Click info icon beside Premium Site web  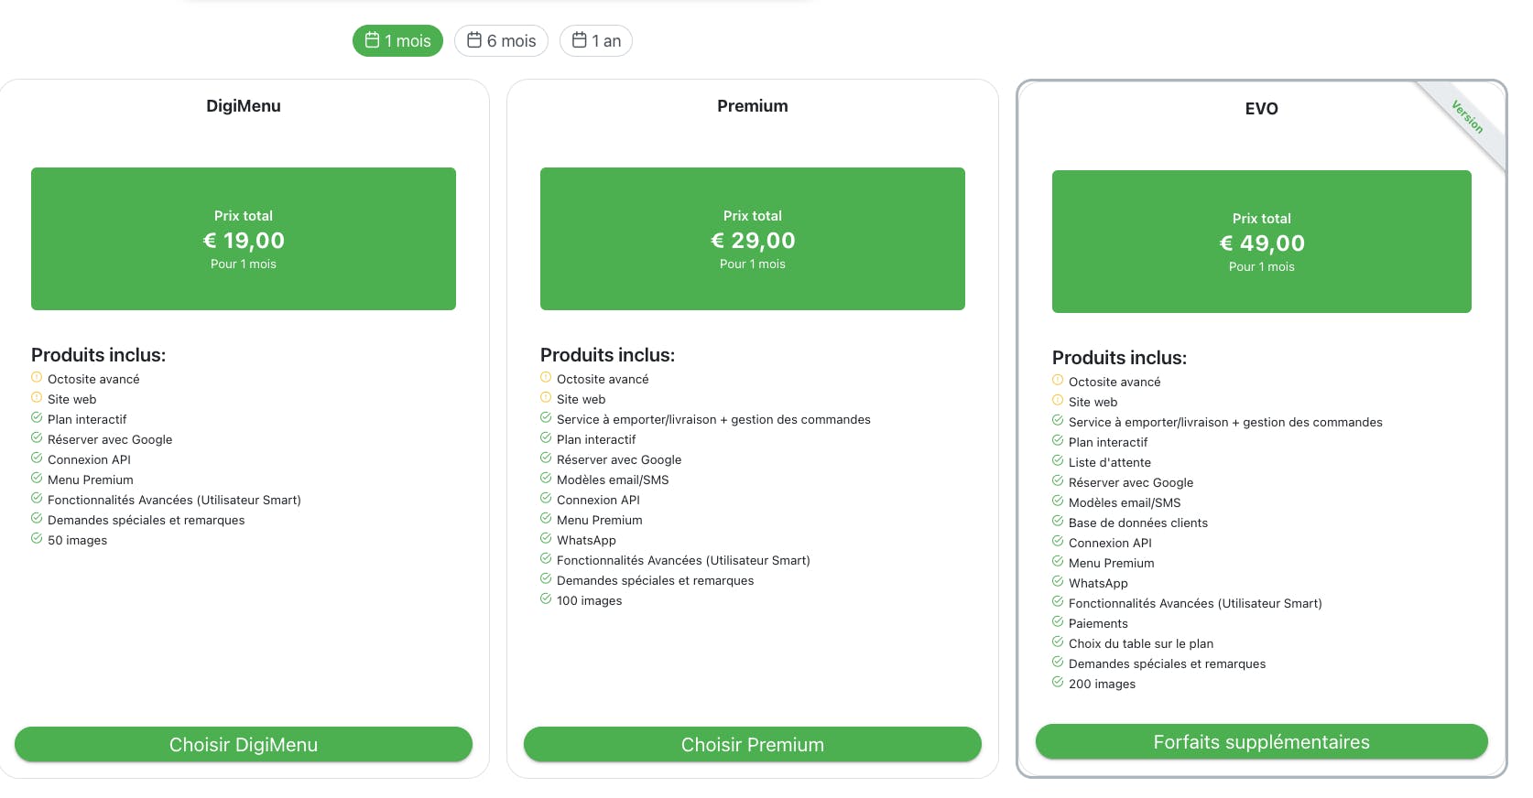click(546, 398)
